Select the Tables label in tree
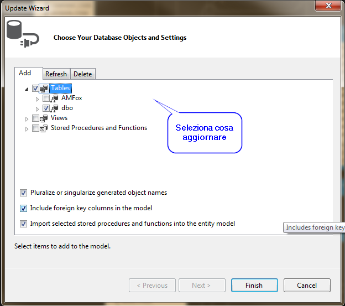Image resolution: width=345 pixels, height=306 pixels. 60,88
